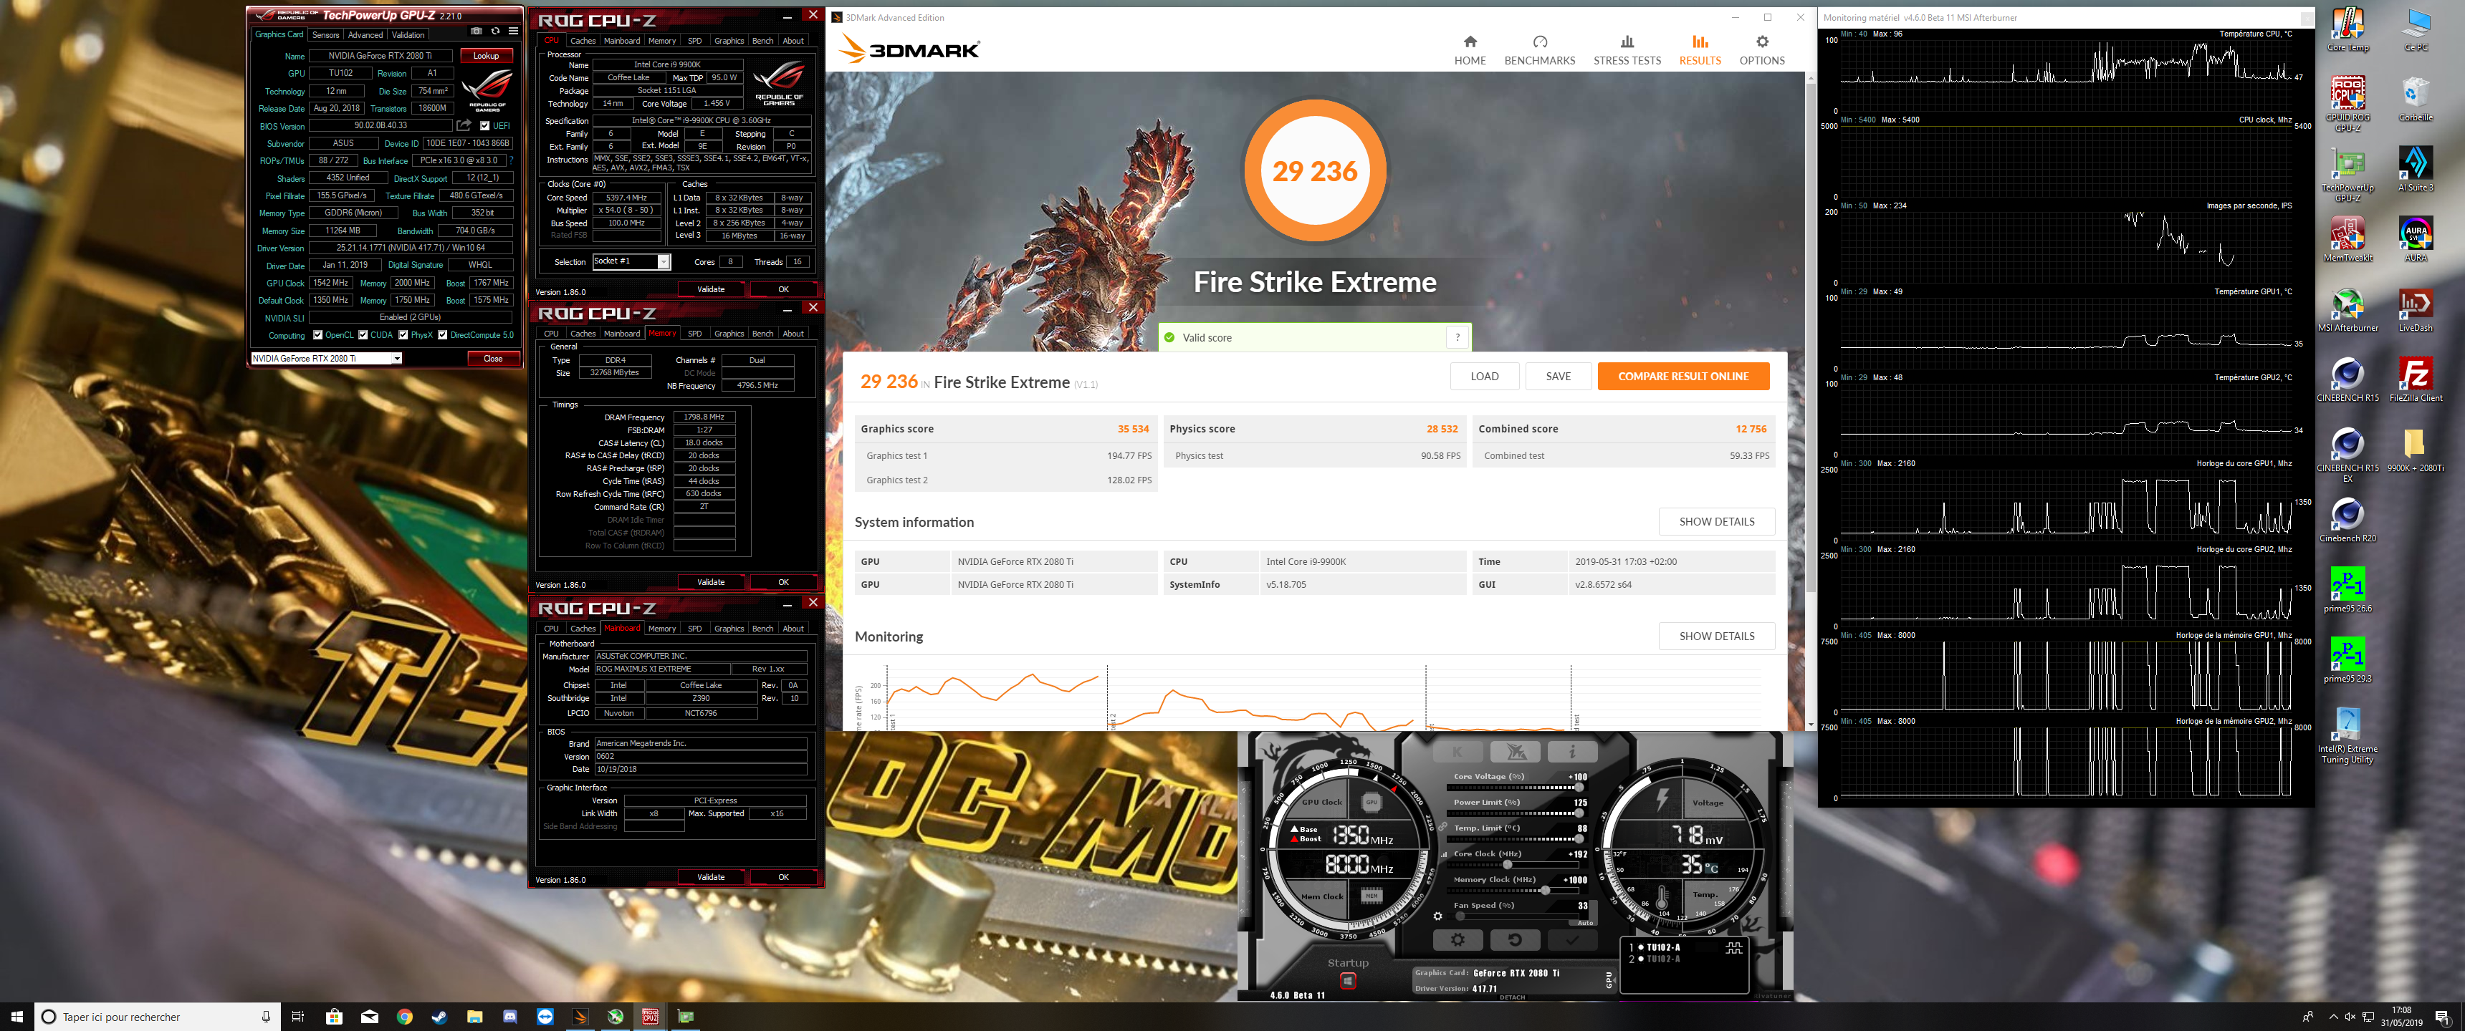The width and height of the screenshot is (2465, 1031).
Task: Open the FileZilla Client desktop icon
Action: click(2416, 379)
